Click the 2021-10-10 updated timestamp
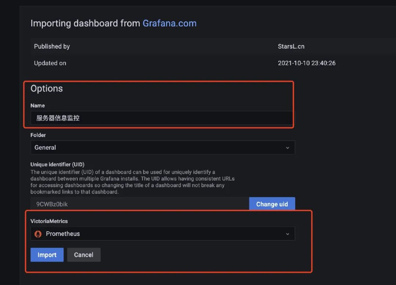396x285 pixels. (x=307, y=63)
